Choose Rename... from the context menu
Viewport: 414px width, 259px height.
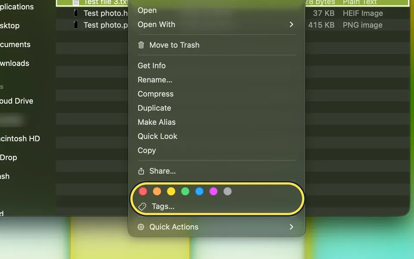(x=216, y=80)
